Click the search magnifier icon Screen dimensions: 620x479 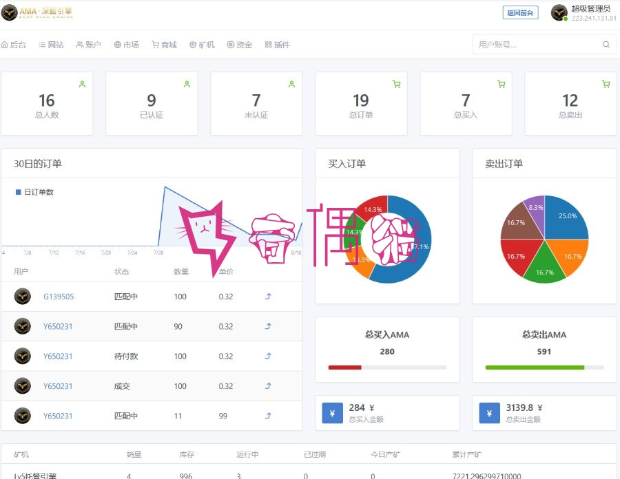tap(606, 44)
